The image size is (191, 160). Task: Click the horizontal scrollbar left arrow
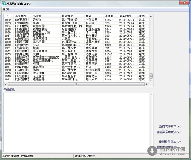[x=5, y=84]
